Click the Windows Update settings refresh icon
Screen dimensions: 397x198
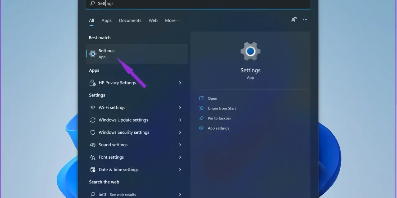click(x=92, y=120)
